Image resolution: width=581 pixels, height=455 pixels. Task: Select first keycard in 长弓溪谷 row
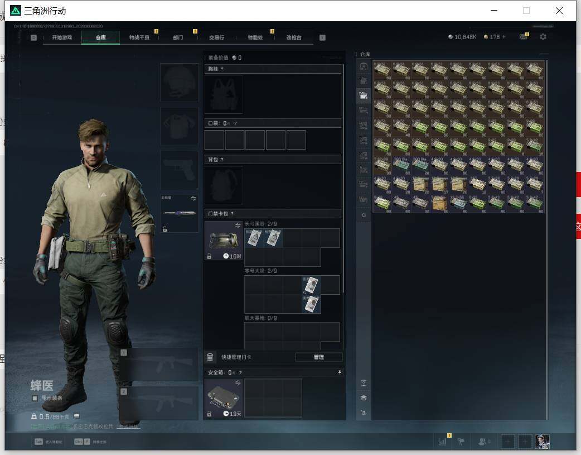pos(254,238)
